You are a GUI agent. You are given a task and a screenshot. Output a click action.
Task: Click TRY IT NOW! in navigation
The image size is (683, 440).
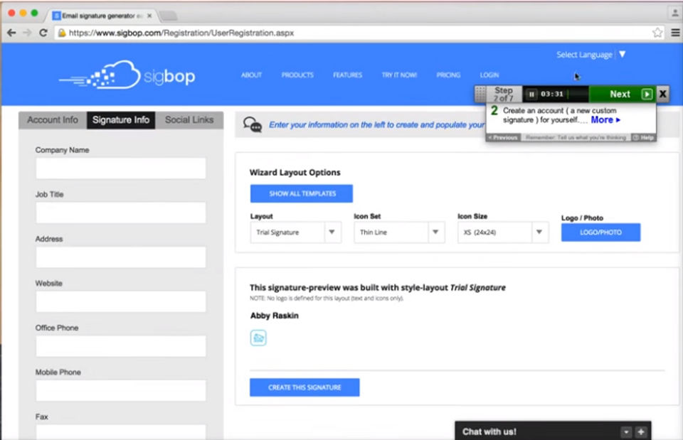pos(399,75)
